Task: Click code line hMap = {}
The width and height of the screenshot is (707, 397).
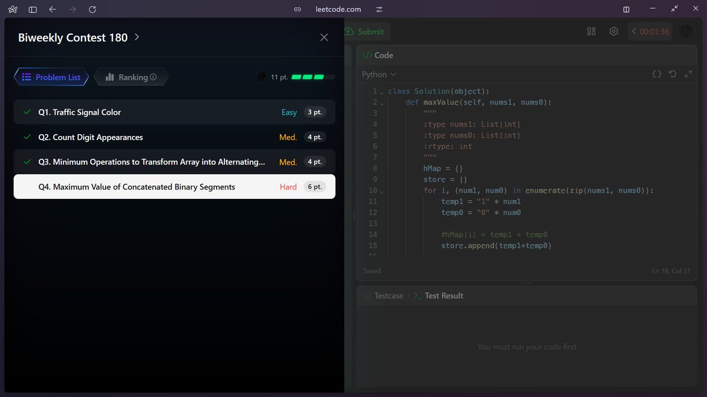Action: pyautogui.click(x=443, y=168)
